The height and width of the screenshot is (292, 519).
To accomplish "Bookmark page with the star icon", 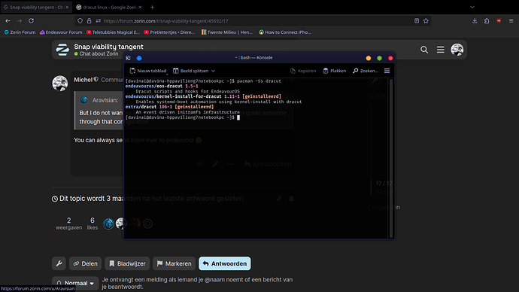I will [426, 21].
